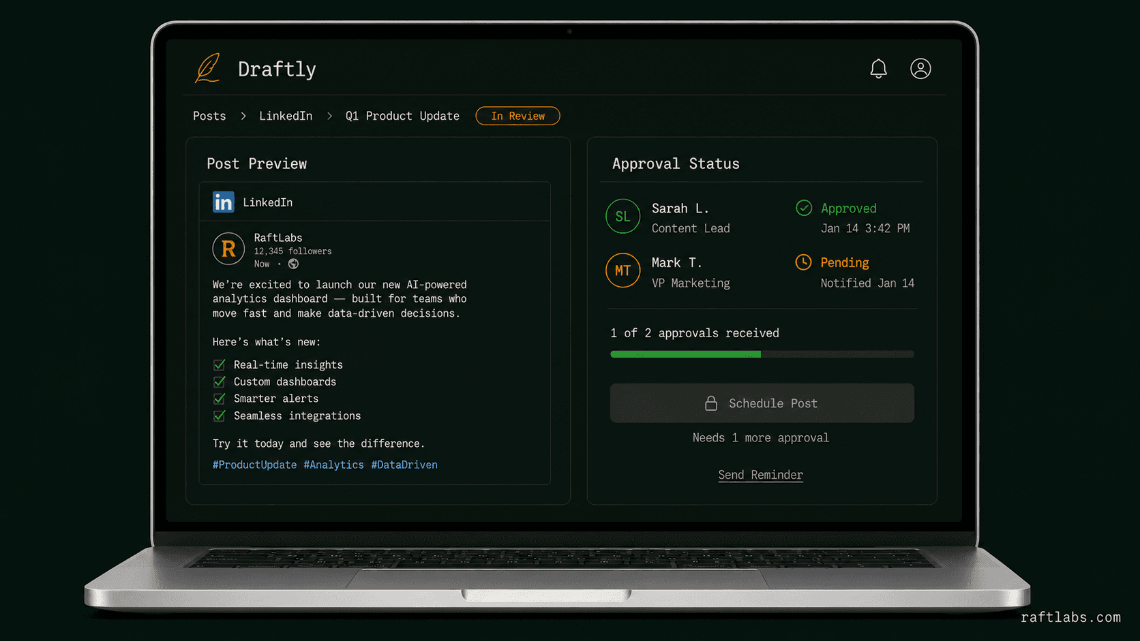Click the Approval Status heading
Image resolution: width=1140 pixels, height=641 pixels.
pos(676,163)
